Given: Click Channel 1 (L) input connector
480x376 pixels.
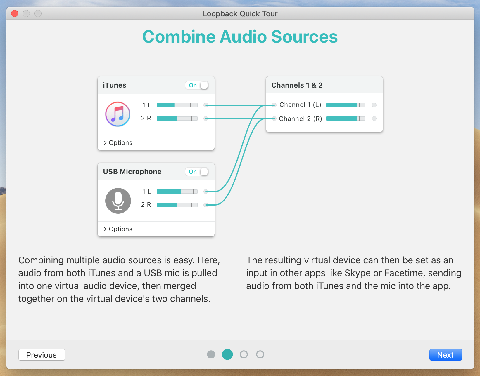Looking at the screenshot, I should click(274, 105).
